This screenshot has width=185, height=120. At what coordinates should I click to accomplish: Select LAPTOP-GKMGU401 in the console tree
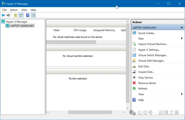point(22,26)
